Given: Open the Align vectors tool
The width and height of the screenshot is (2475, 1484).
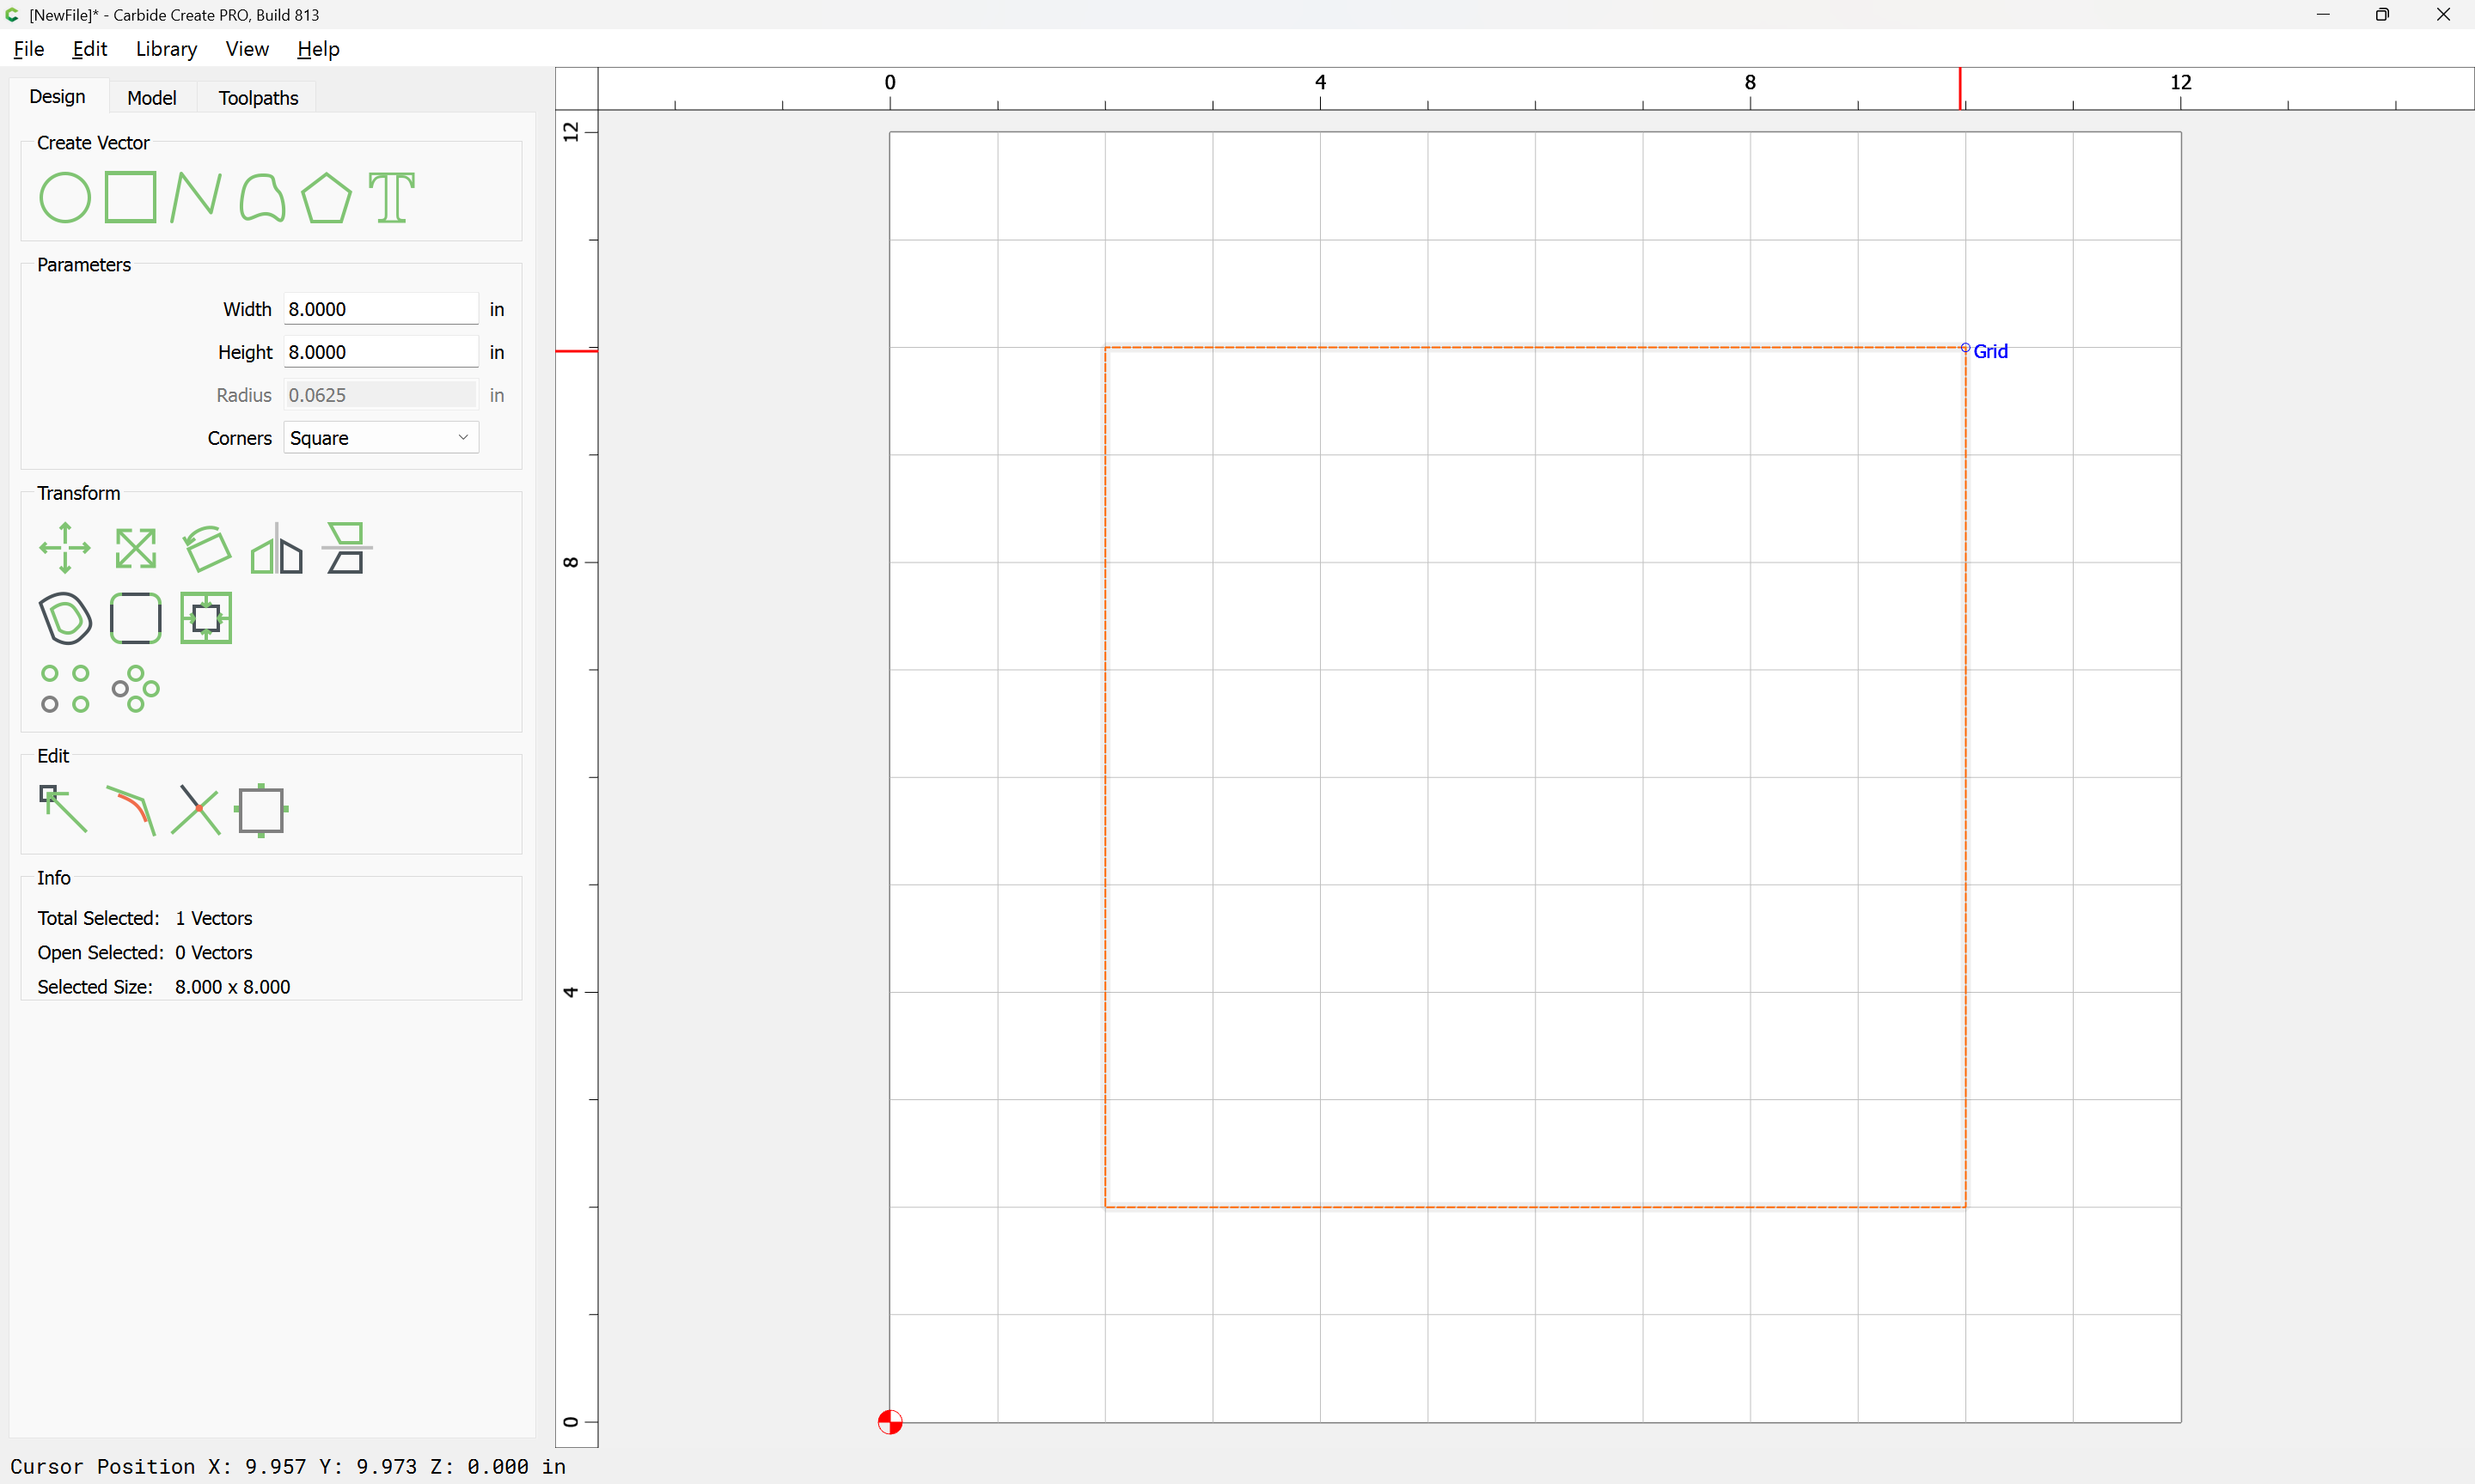Looking at the screenshot, I should click(346, 548).
